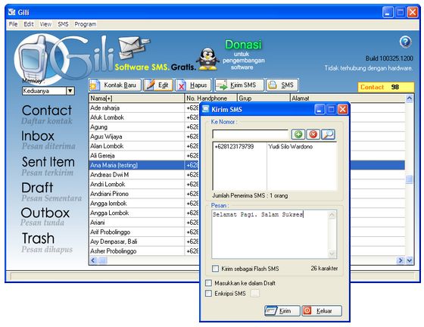Open the help question mark icon
This screenshot has height=327, width=424.
point(405,42)
